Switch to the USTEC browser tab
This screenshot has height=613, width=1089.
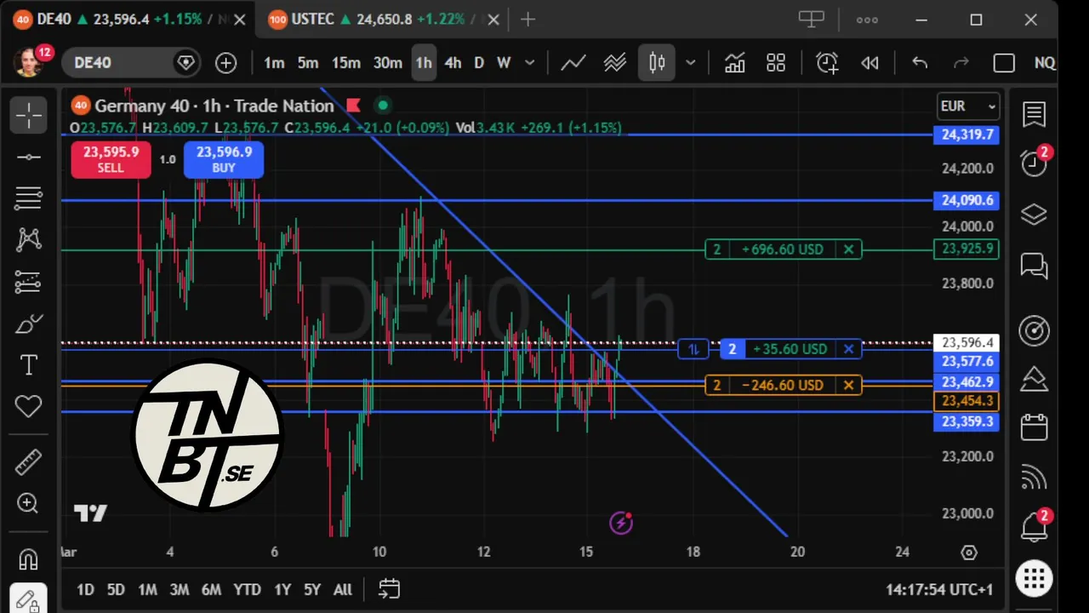[380, 20]
